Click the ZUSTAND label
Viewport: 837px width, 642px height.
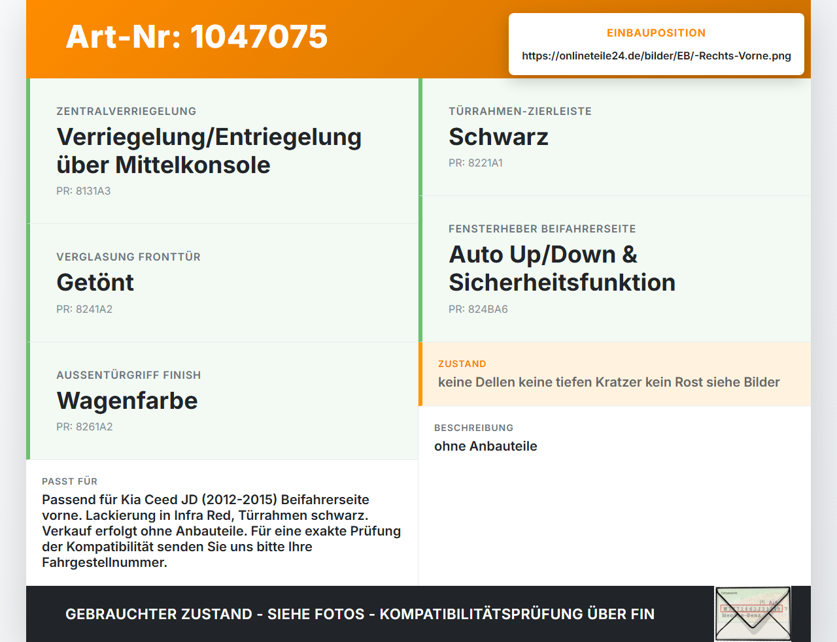point(462,364)
